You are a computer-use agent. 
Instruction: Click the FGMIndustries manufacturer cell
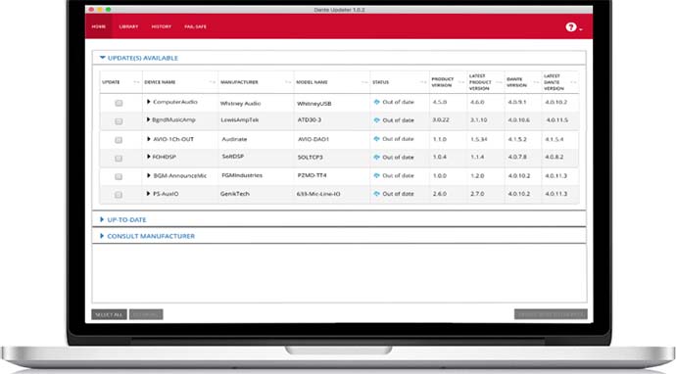tap(242, 175)
